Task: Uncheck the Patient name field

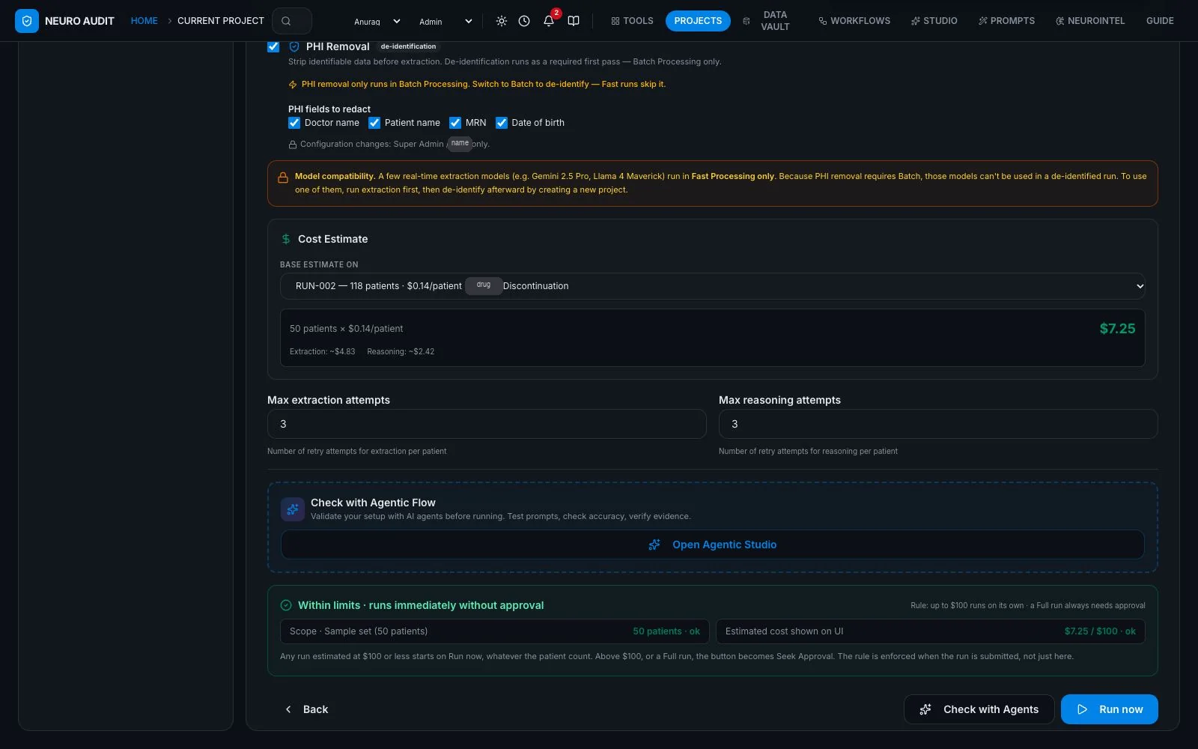Action: point(374,123)
